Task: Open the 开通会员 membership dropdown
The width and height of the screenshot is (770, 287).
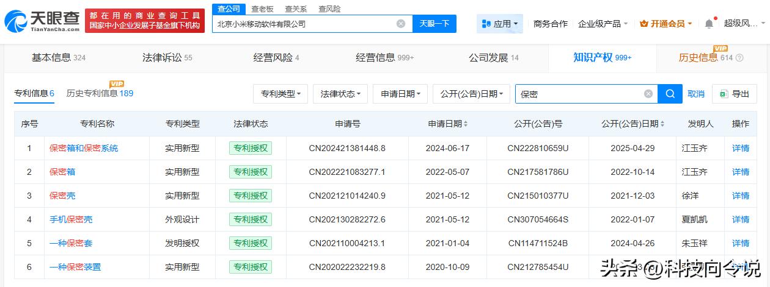Action: 666,24
